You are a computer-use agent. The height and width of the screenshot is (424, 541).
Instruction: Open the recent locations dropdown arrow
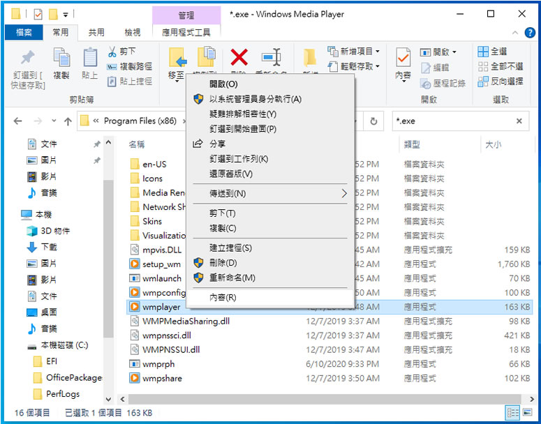pyautogui.click(x=54, y=121)
